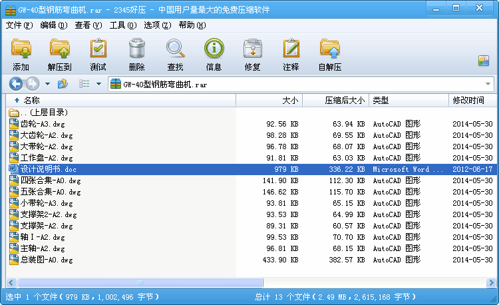Open the 编辑(D) menu

point(54,25)
